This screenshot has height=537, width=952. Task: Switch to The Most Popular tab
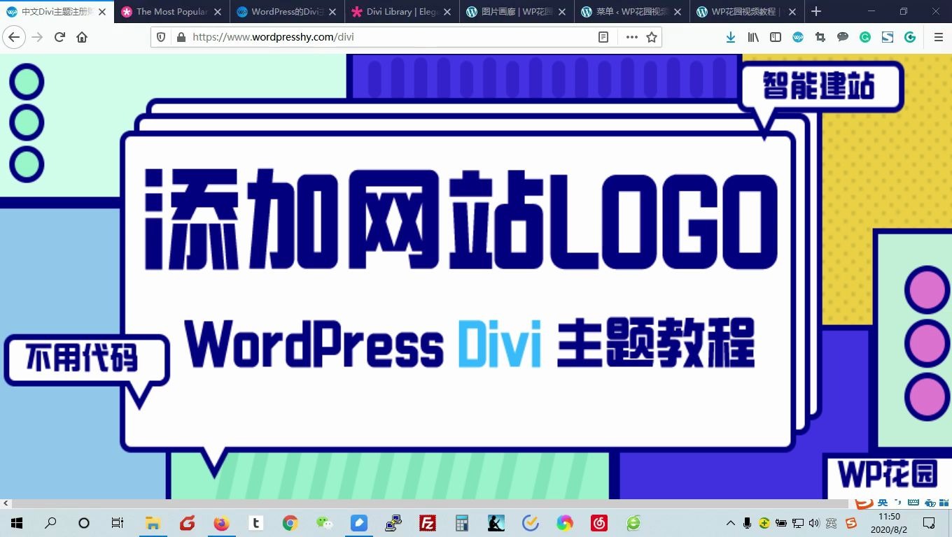[171, 11]
